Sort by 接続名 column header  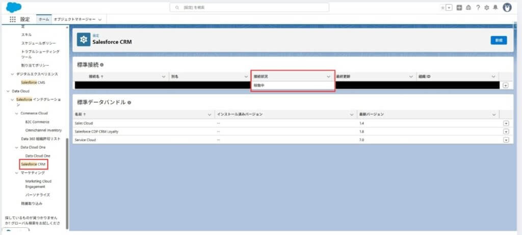click(x=96, y=76)
